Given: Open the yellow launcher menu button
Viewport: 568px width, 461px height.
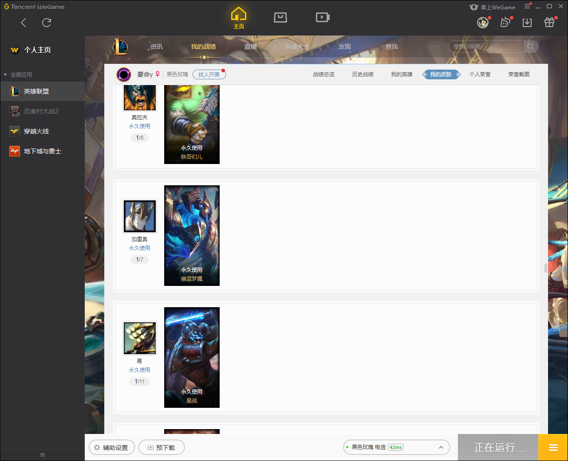Looking at the screenshot, I should [x=553, y=448].
